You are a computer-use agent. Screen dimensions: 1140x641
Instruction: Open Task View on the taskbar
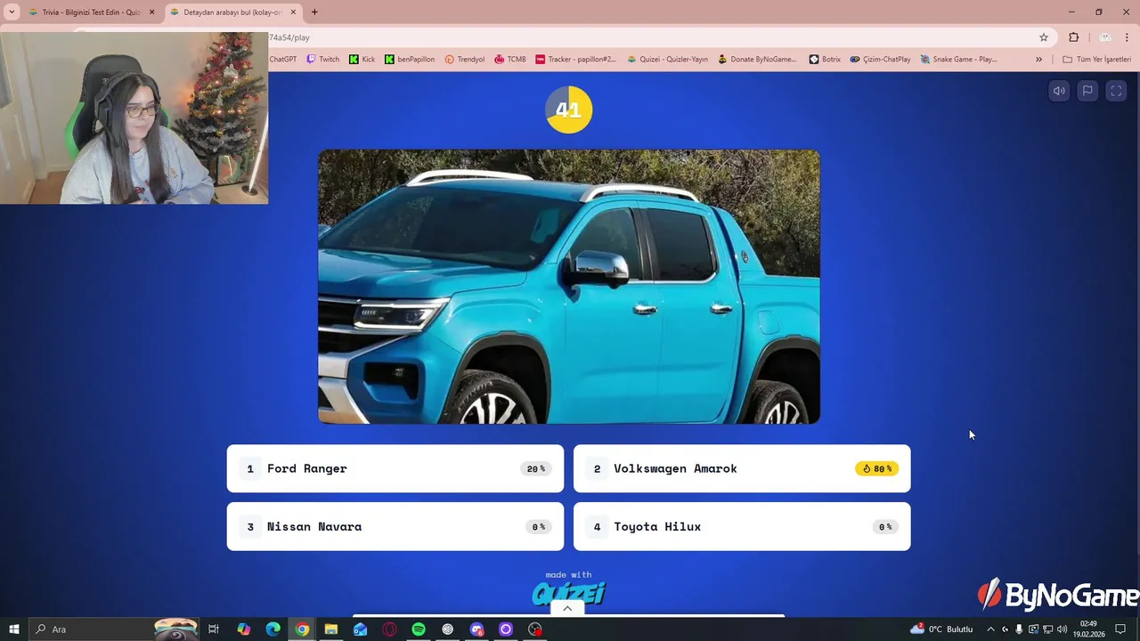pos(214,629)
